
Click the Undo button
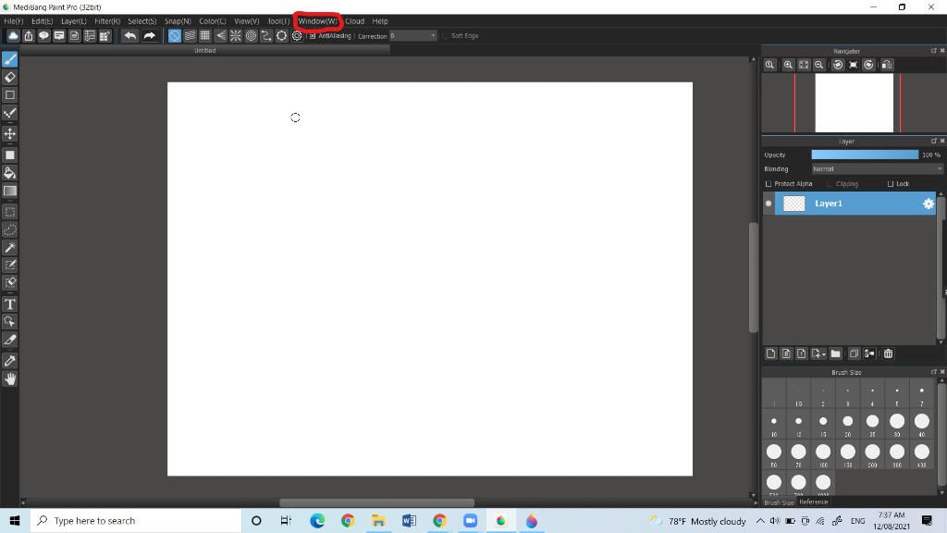click(x=129, y=35)
